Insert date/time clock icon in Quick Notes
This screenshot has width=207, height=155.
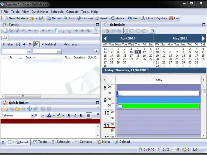coord(29,109)
